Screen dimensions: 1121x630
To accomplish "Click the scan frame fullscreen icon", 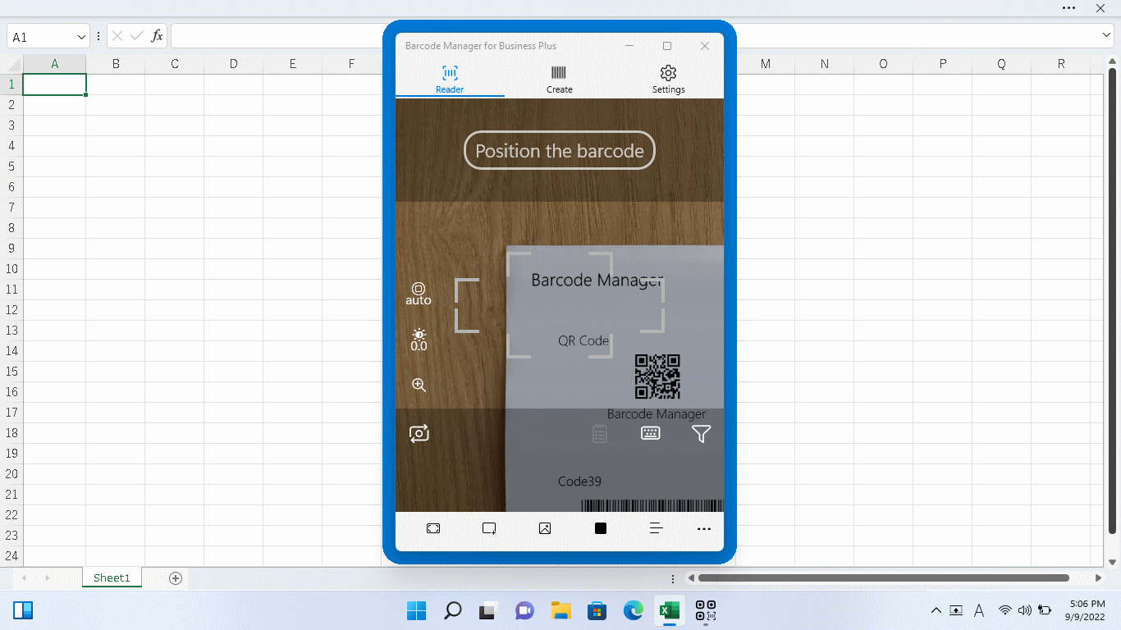I will click(x=433, y=528).
